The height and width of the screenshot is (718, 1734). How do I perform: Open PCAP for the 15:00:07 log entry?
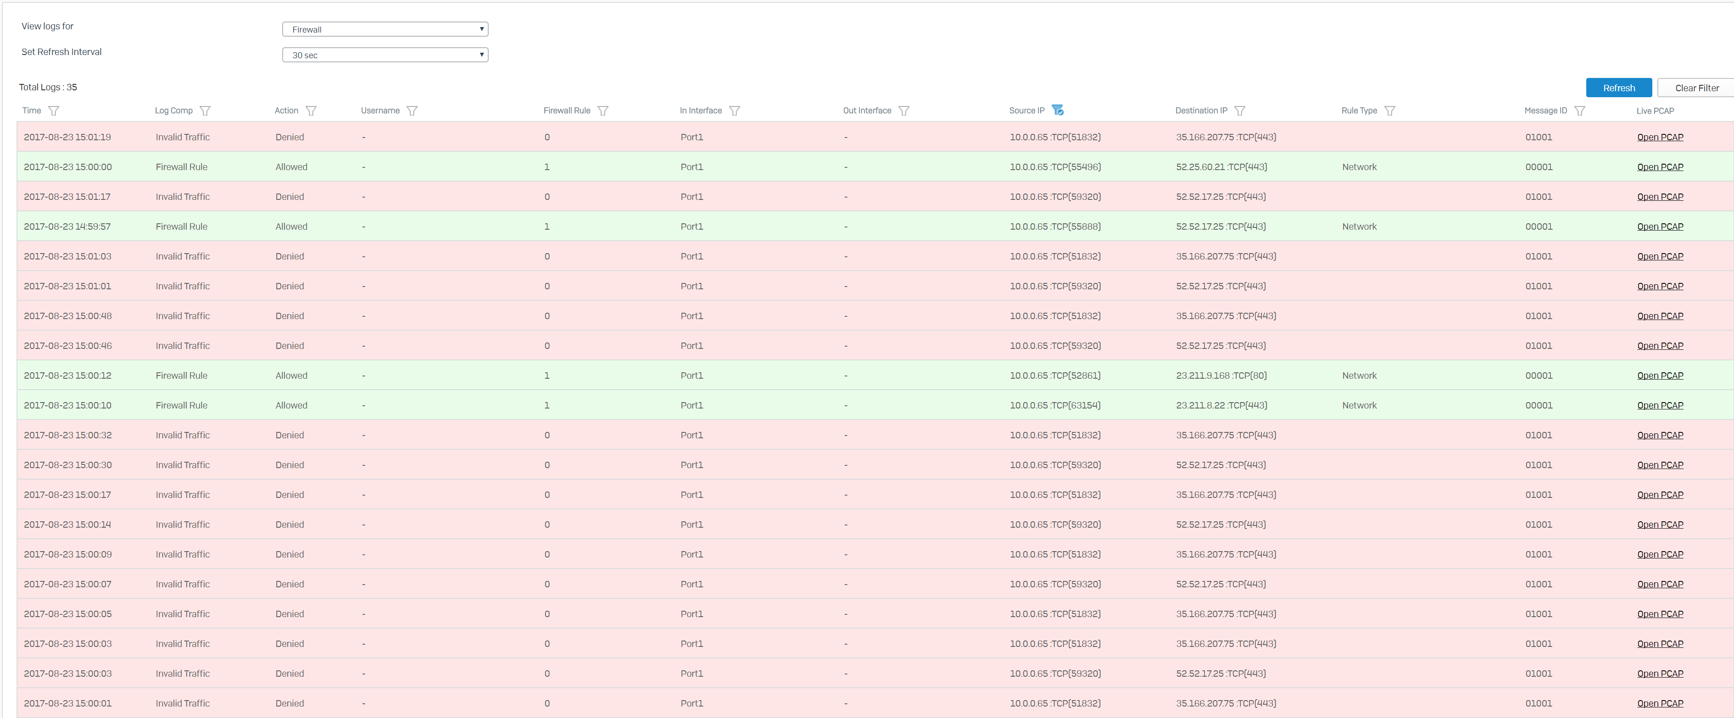coord(1660,584)
